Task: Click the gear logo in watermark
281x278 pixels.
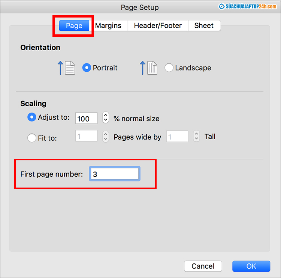Action: pos(221,6)
